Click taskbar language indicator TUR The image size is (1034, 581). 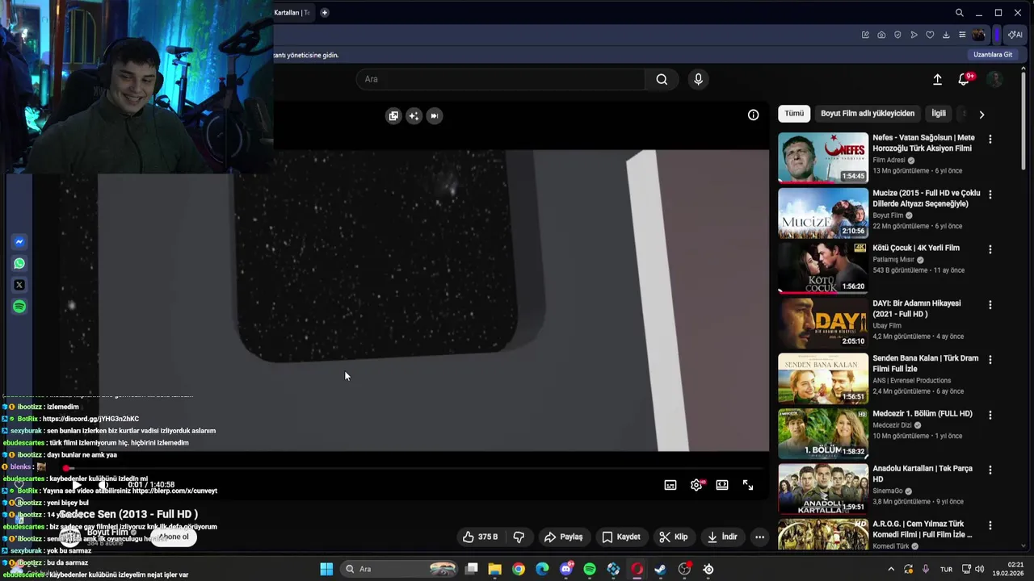[946, 570]
